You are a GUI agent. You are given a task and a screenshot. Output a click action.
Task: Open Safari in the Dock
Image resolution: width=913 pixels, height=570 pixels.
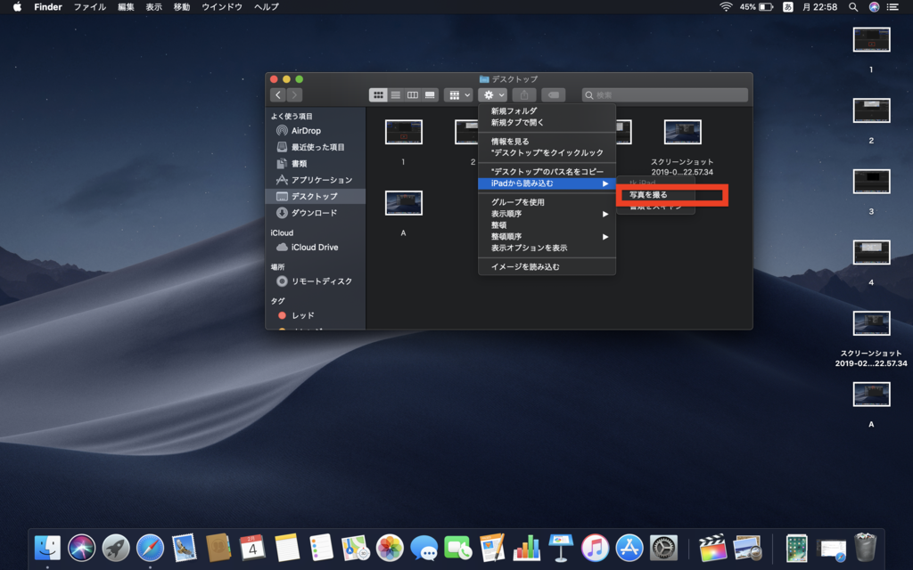coord(150,548)
